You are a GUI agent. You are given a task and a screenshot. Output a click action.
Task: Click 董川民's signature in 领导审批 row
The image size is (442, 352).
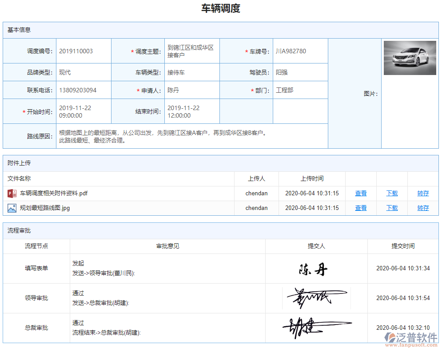[x=316, y=298]
